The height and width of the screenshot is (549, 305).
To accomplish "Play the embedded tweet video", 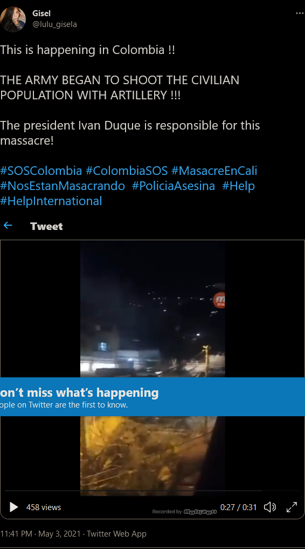I will (13, 507).
